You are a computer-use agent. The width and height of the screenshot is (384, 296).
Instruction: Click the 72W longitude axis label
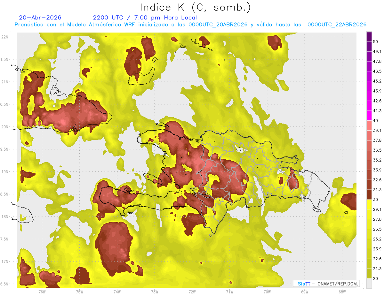point(192,292)
